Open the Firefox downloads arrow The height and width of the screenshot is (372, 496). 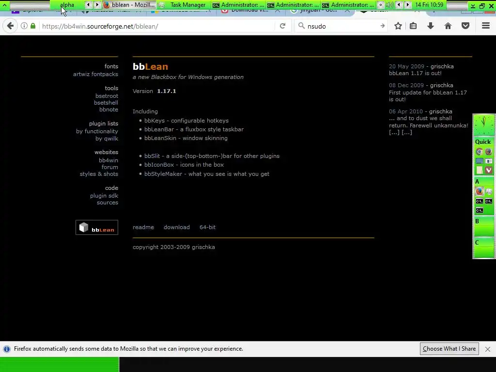431,26
